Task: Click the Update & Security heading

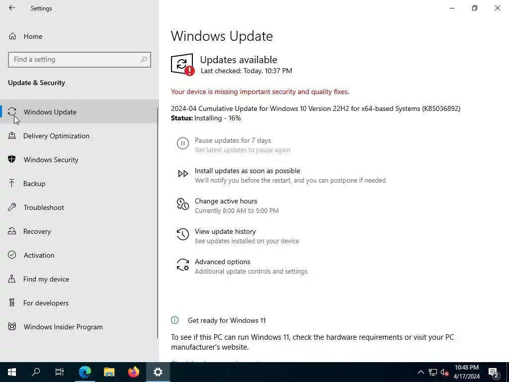Action: (36, 83)
